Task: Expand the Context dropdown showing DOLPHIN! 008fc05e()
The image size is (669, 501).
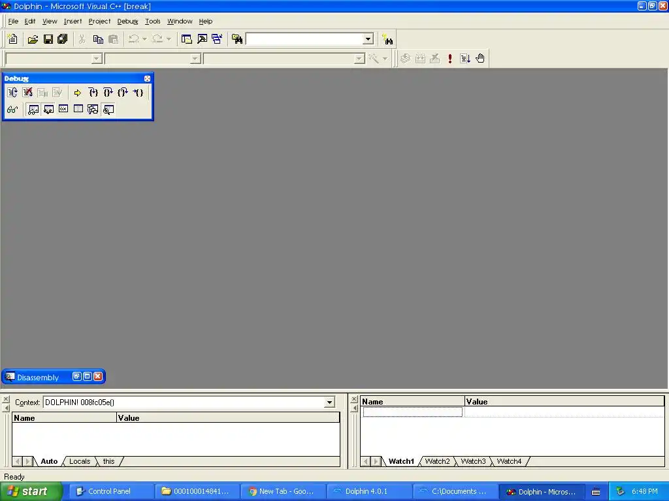Action: [329, 402]
